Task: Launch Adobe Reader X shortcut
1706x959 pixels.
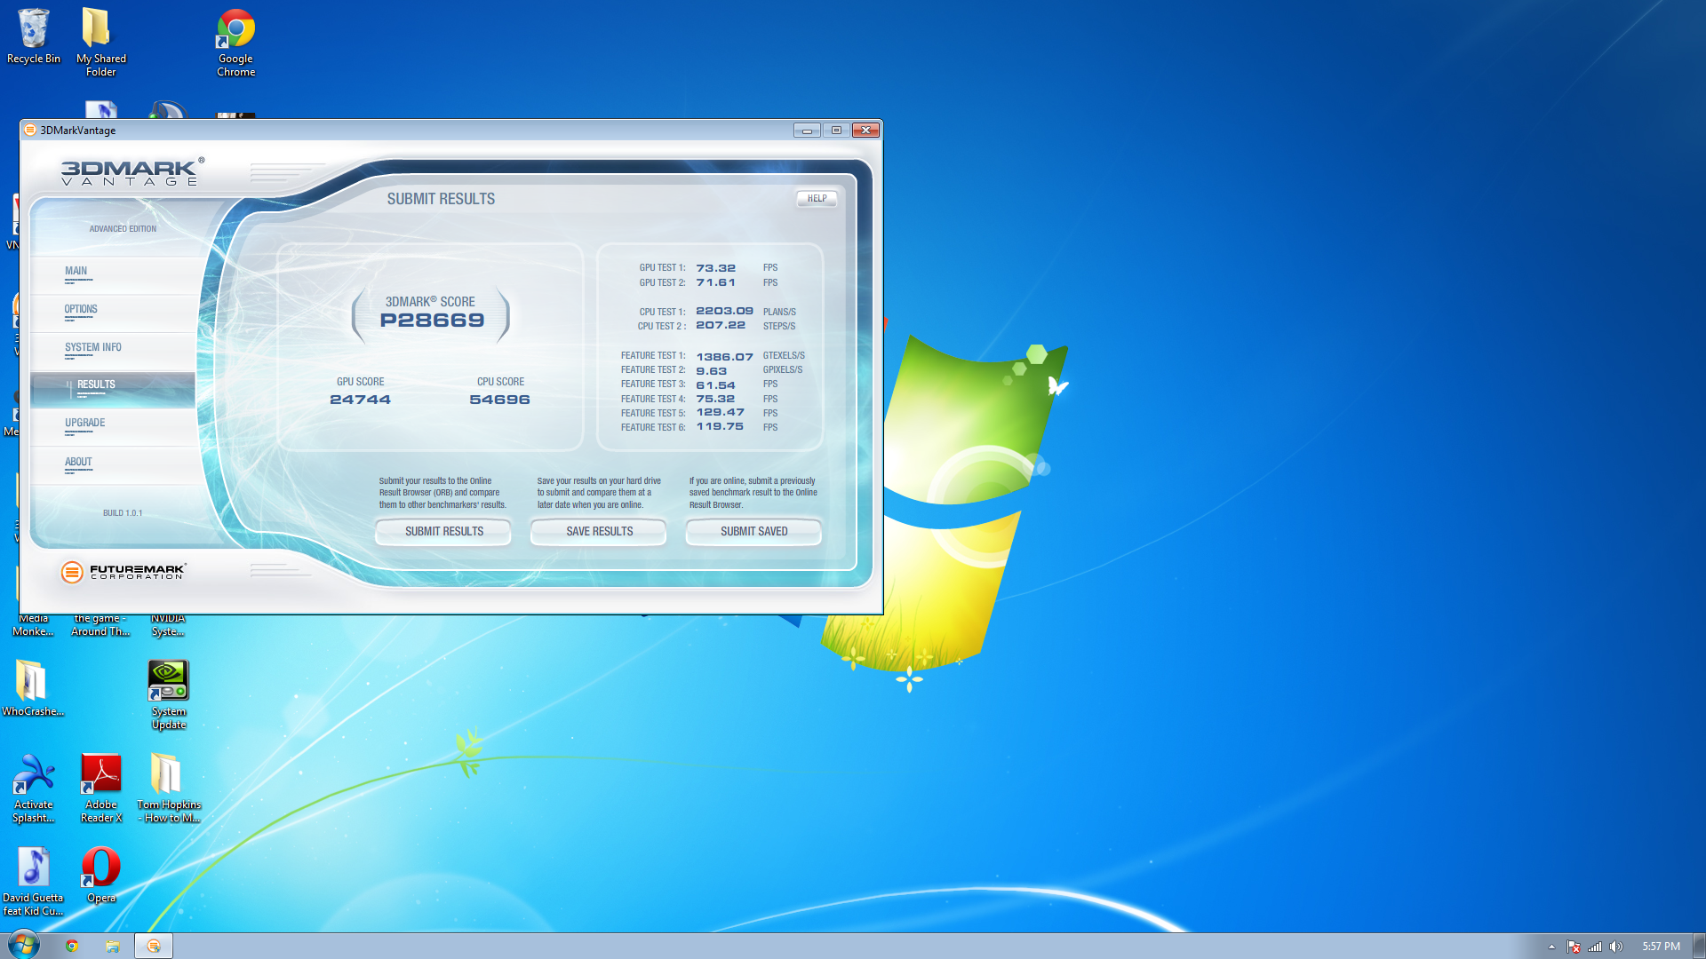Action: click(100, 788)
